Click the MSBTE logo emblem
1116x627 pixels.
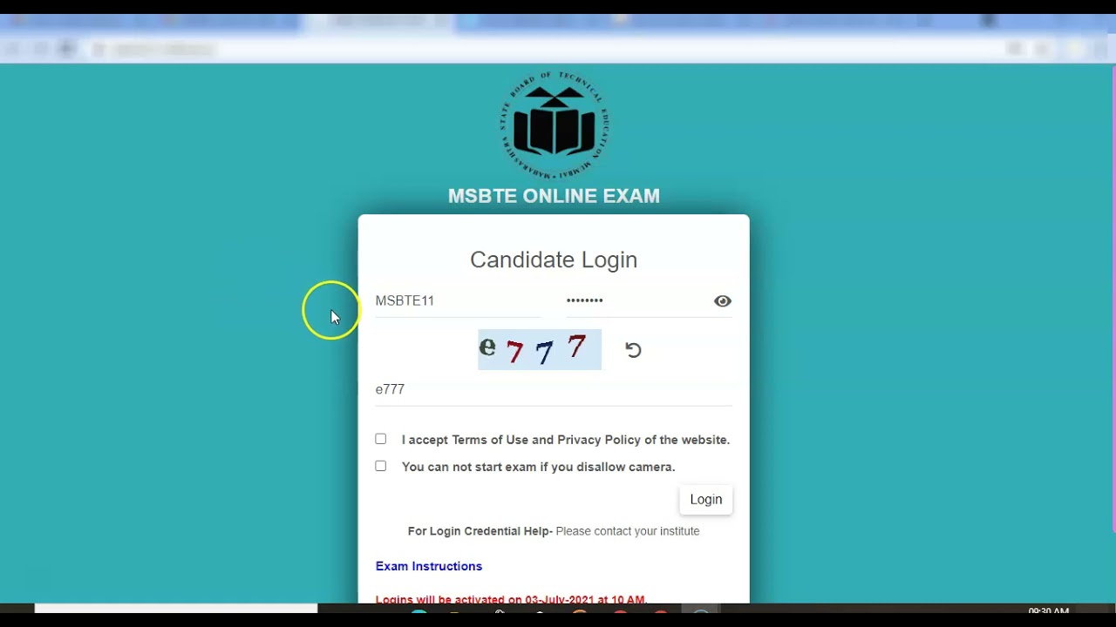pos(554,125)
